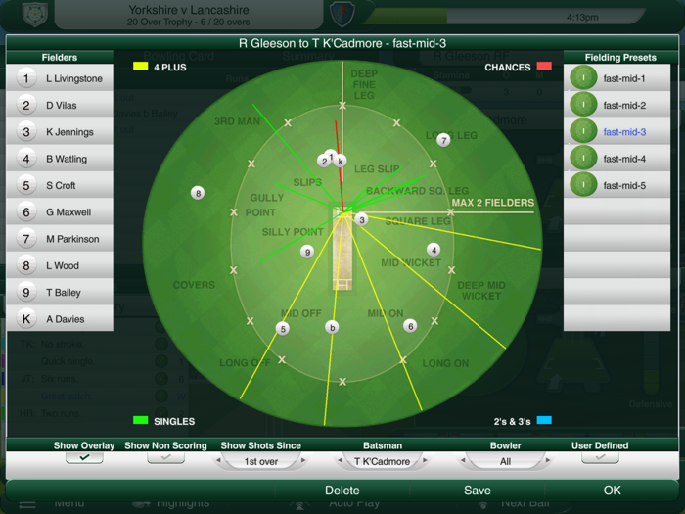Click the green SINGLES legend swatch
The width and height of the screenshot is (685, 514).
140,420
